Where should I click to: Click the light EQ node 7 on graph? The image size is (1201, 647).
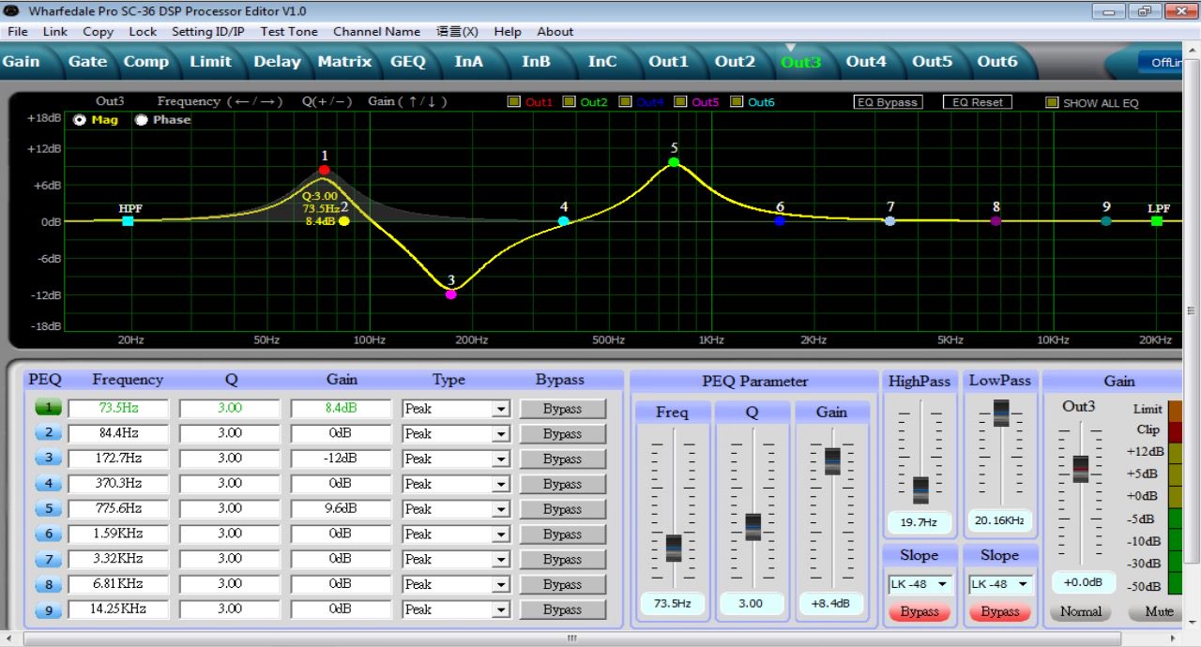890,221
